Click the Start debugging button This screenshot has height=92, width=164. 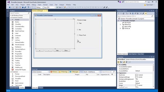point(59,7)
